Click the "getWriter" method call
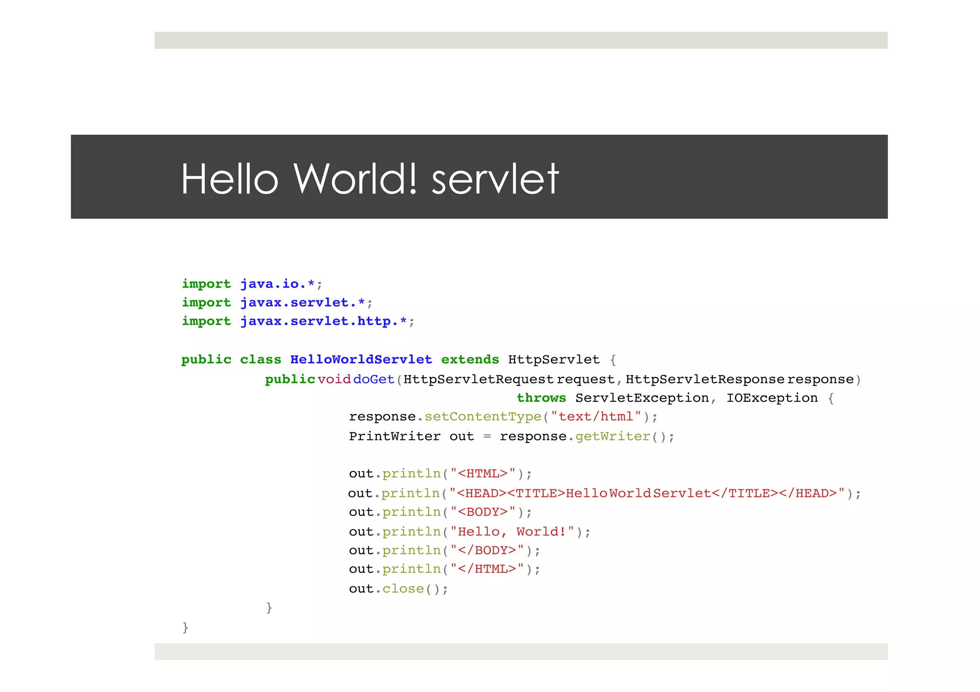Image resolution: width=980 pixels, height=692 pixels. click(612, 436)
